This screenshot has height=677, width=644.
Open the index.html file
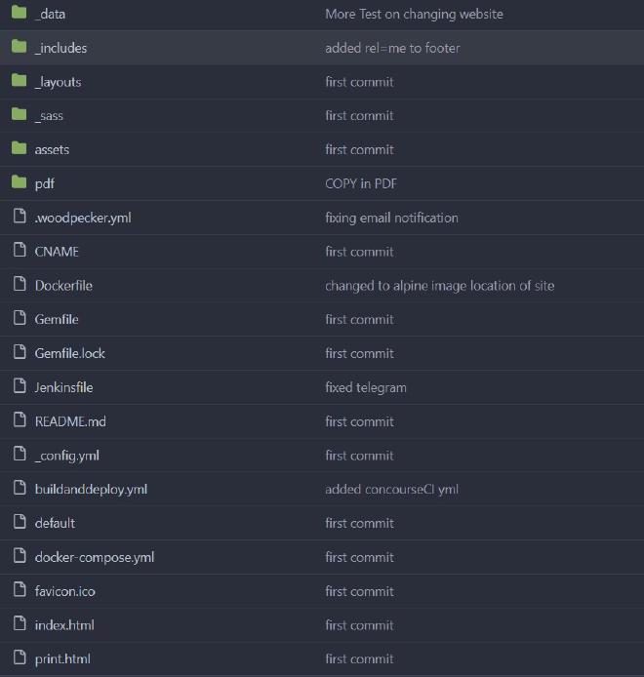(x=64, y=625)
